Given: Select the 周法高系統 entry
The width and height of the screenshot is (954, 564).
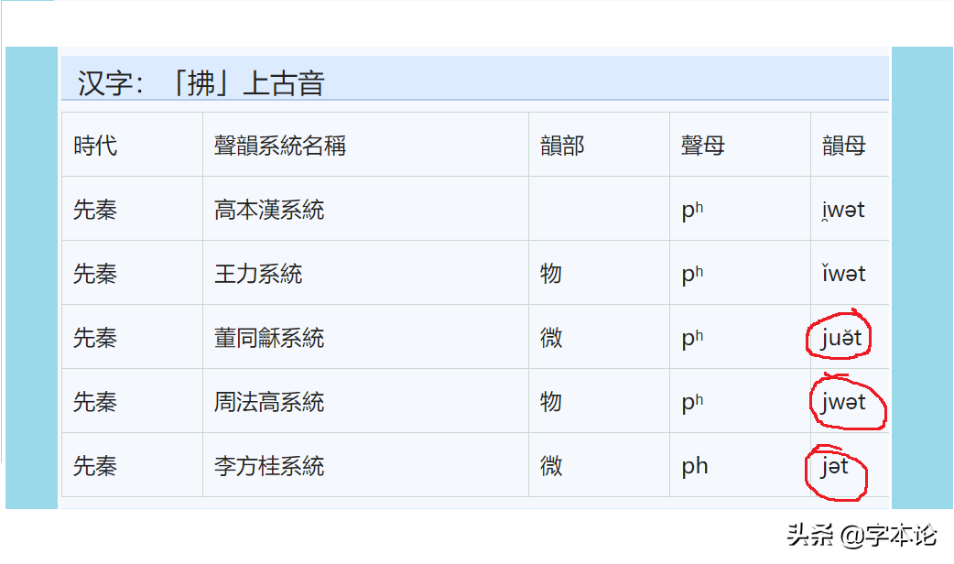Looking at the screenshot, I should [269, 402].
